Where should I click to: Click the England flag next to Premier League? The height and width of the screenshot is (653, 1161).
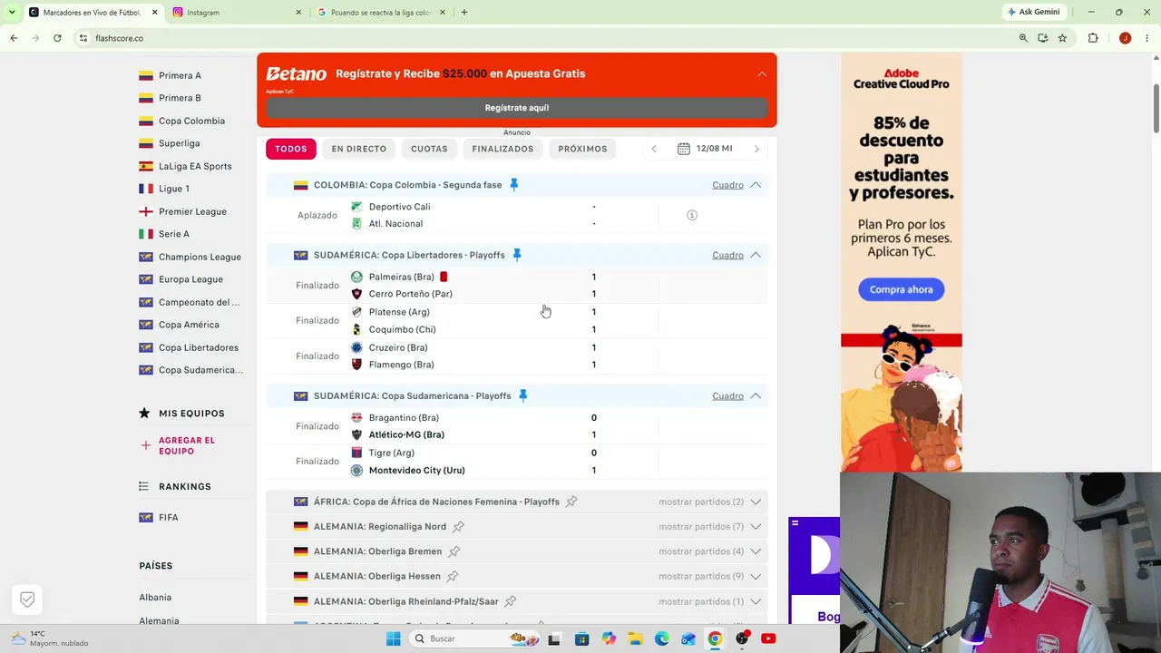pyautogui.click(x=145, y=211)
